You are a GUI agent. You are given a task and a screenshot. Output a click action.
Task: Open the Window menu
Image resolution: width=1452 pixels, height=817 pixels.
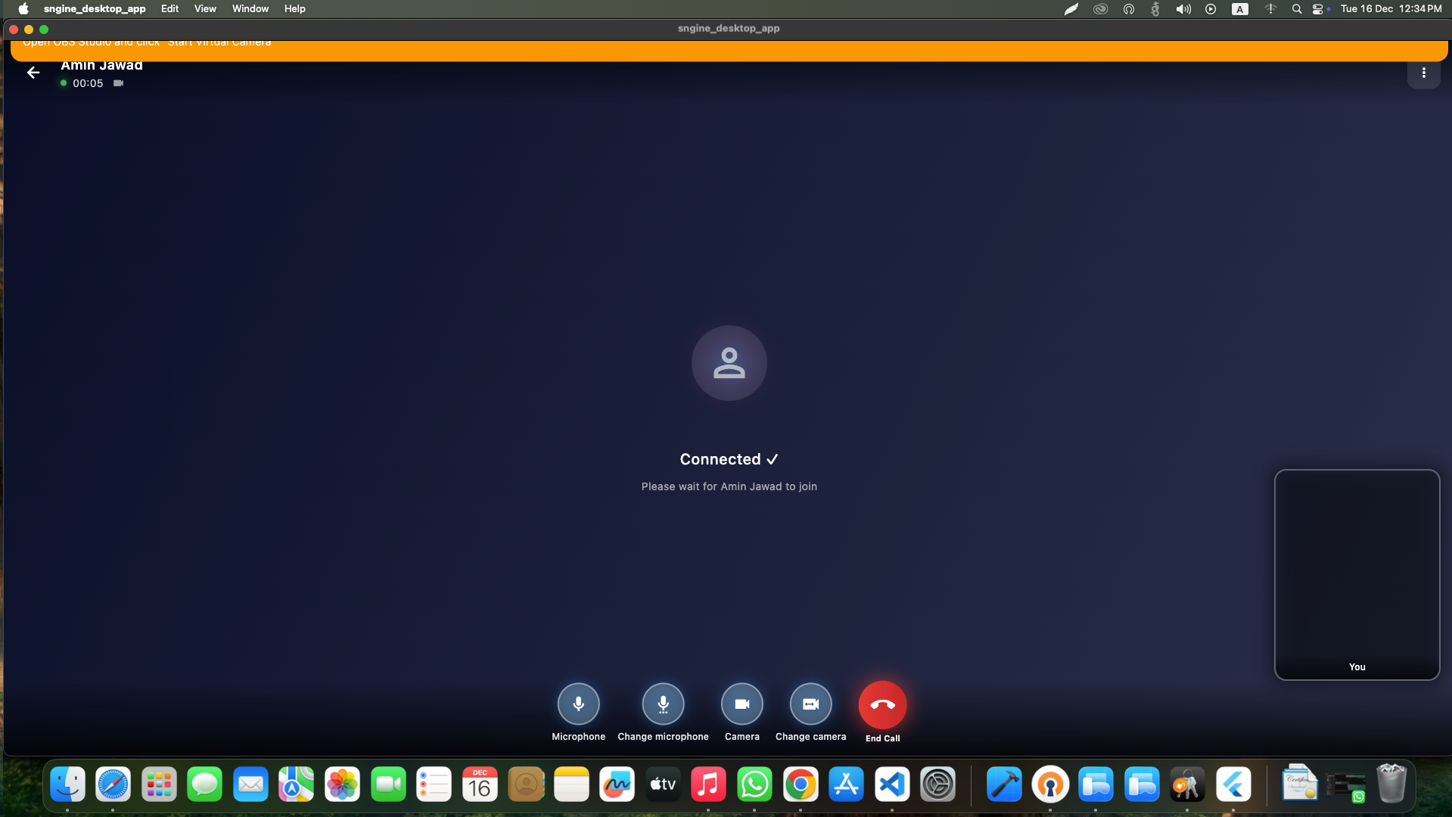250,8
